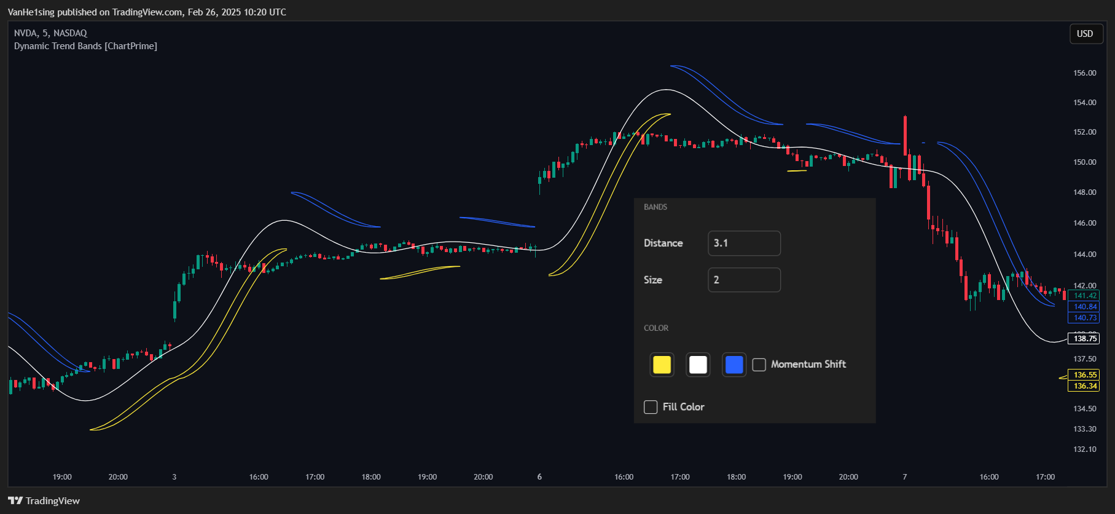Click the 133.30 price axis value
The image size is (1115, 514).
point(1084,429)
